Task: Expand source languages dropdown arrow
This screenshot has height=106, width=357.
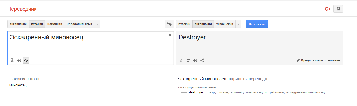Action: pos(97,24)
